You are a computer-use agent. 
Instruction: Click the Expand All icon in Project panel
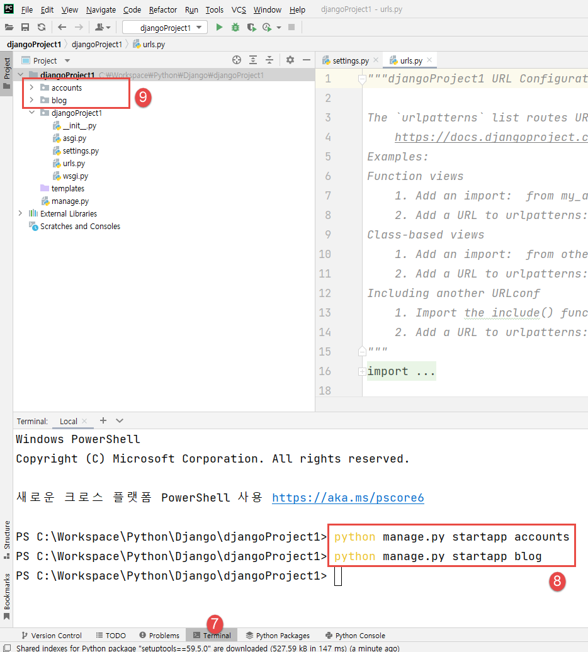point(253,60)
